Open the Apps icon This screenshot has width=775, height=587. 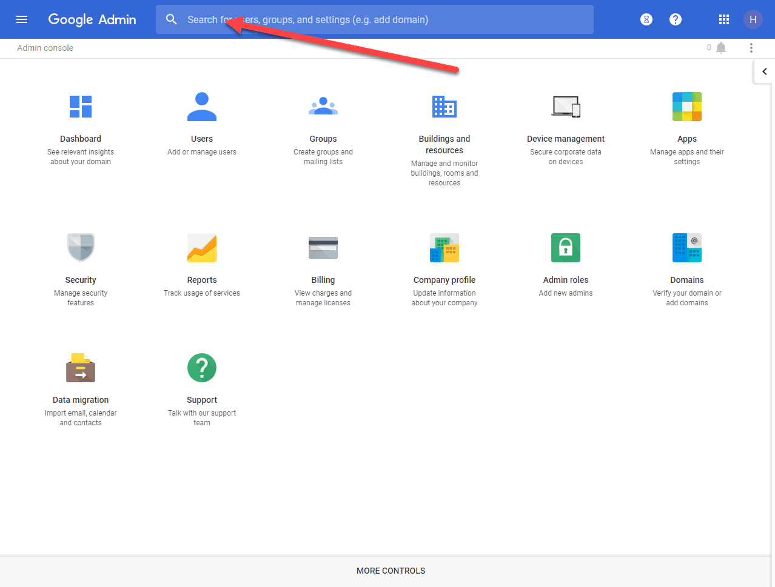coord(687,107)
